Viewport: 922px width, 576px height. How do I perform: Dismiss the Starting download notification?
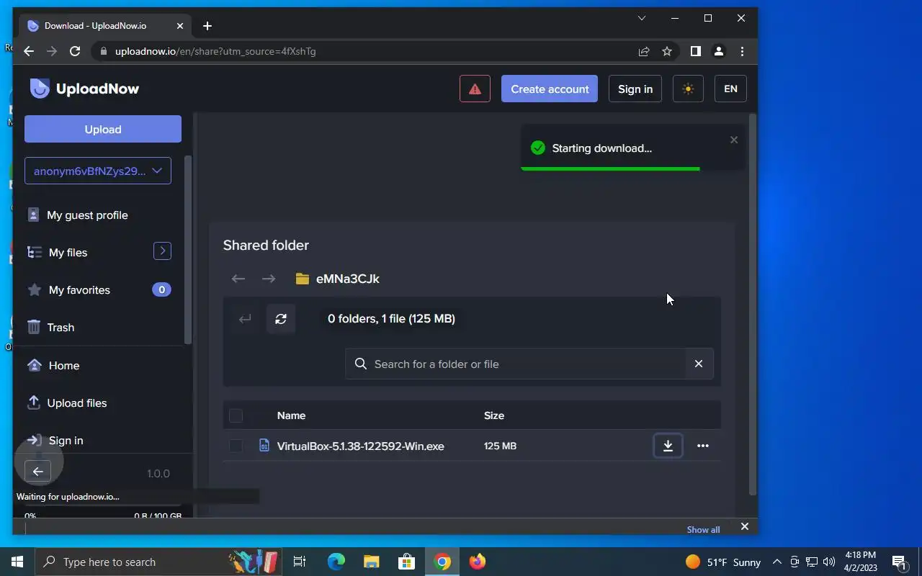click(734, 140)
